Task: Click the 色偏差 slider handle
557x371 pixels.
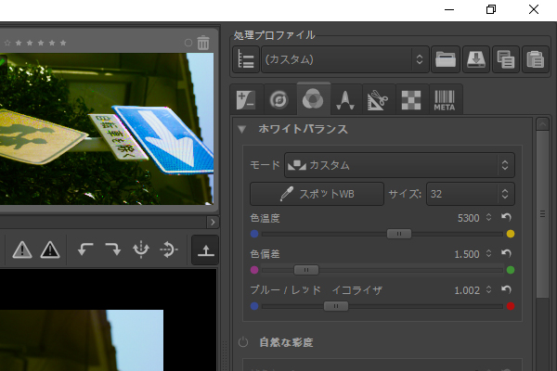Action: click(306, 270)
